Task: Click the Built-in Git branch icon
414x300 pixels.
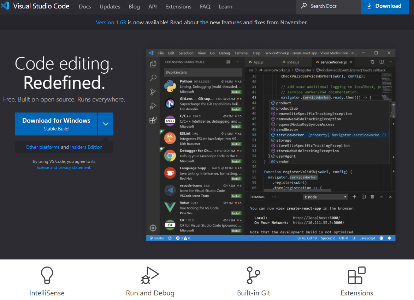Action: 253,275
